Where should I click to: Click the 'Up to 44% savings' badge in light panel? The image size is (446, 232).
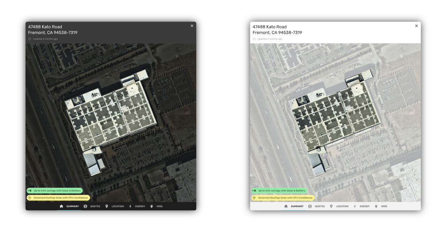coord(279,191)
